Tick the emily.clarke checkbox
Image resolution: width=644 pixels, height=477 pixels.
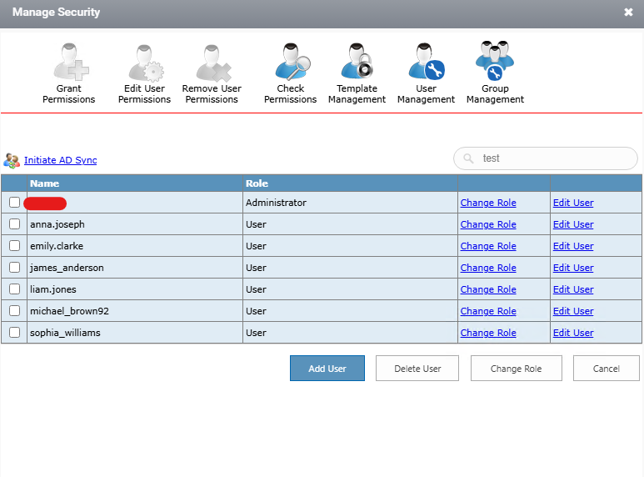14,246
